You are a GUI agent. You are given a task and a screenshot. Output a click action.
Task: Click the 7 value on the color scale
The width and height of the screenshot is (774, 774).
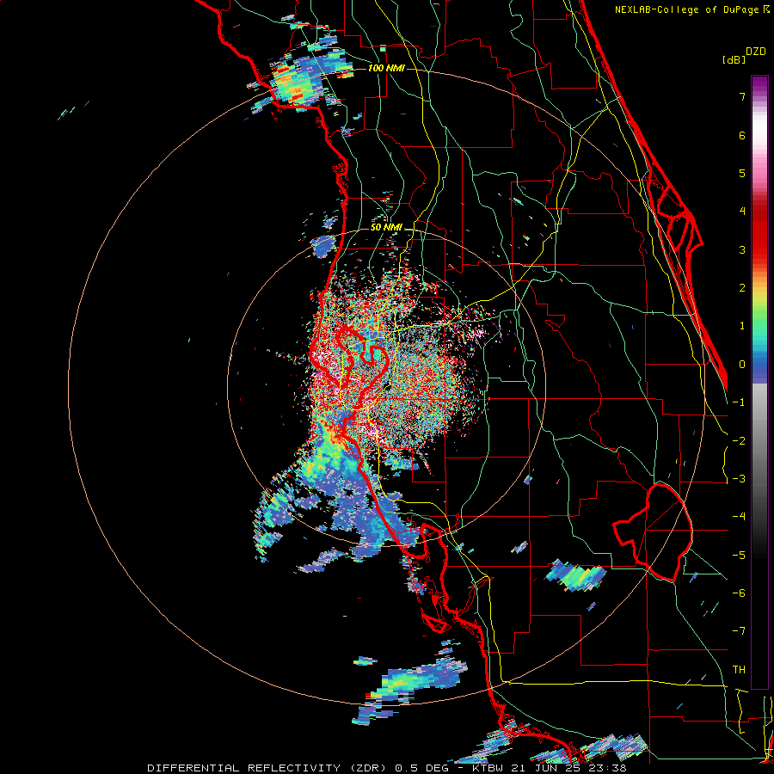(742, 96)
